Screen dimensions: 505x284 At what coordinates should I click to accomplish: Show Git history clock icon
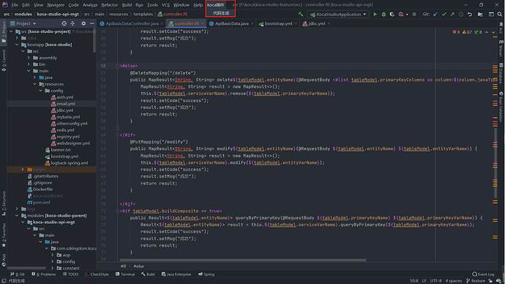tap(461, 14)
